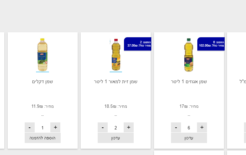Open the שמן זית למאור bottle image
This screenshot has width=246, height=155.
tap(116, 55)
